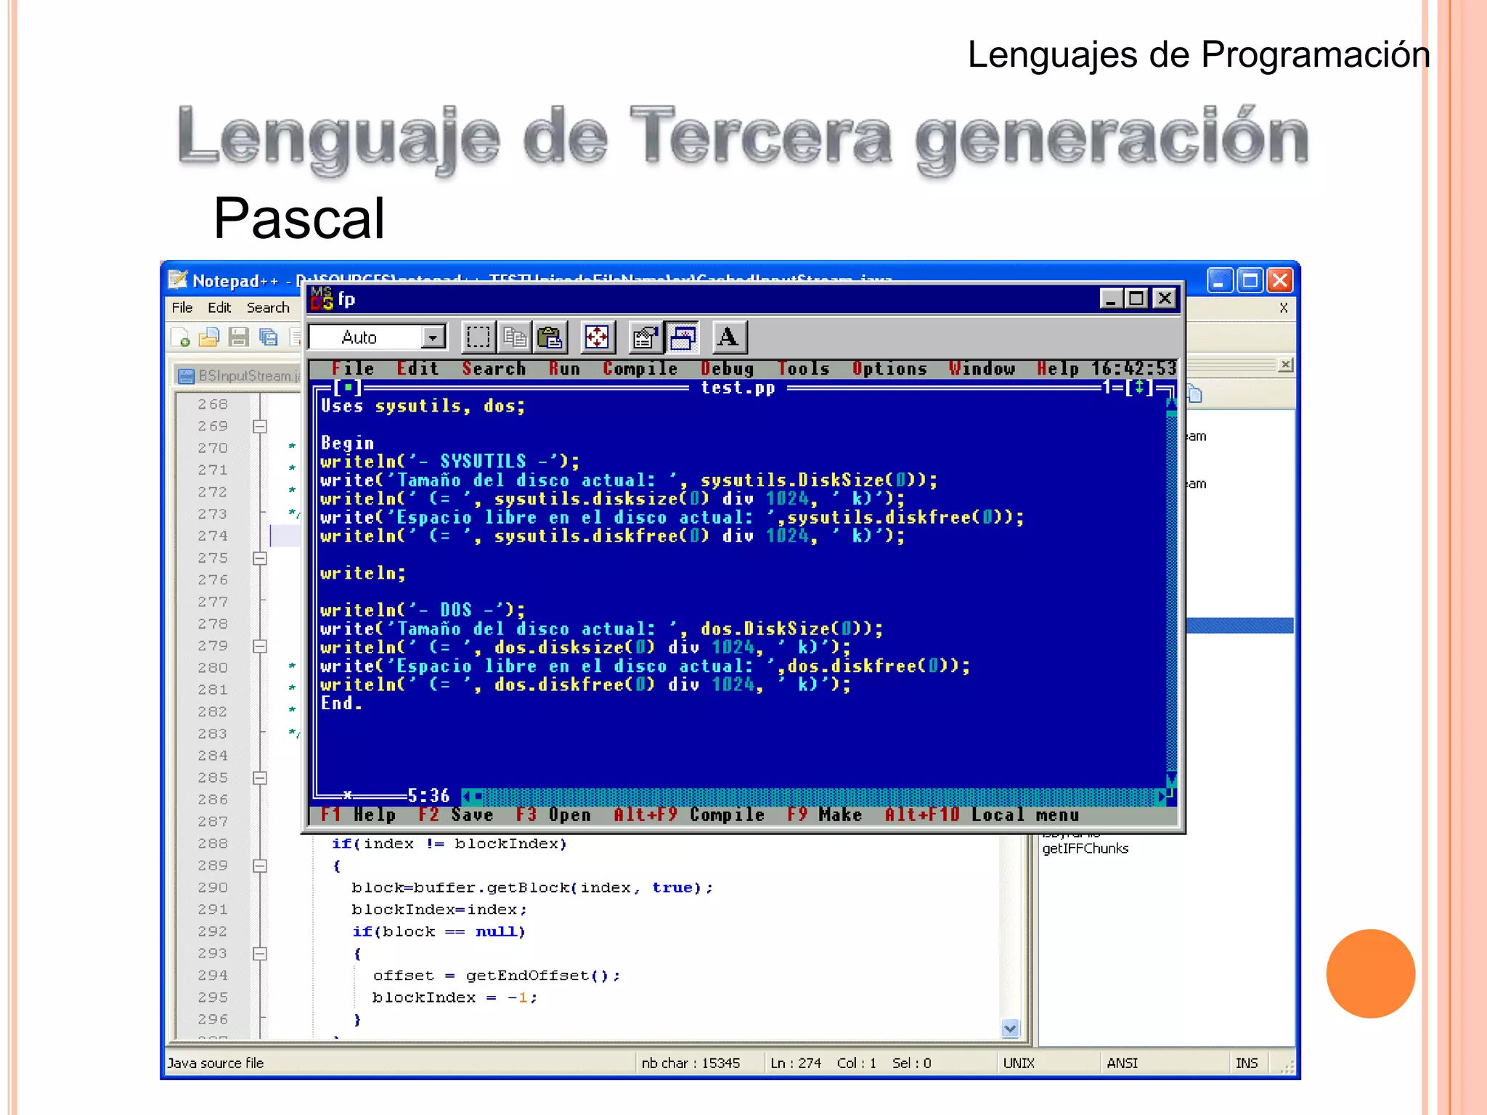The width and height of the screenshot is (1487, 1115).
Task: Collapse the fold marker at line 269
Action: pos(260,427)
